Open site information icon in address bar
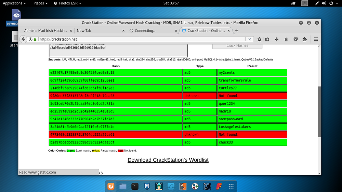The width and height of the screenshot is (342, 192). tap(30, 39)
